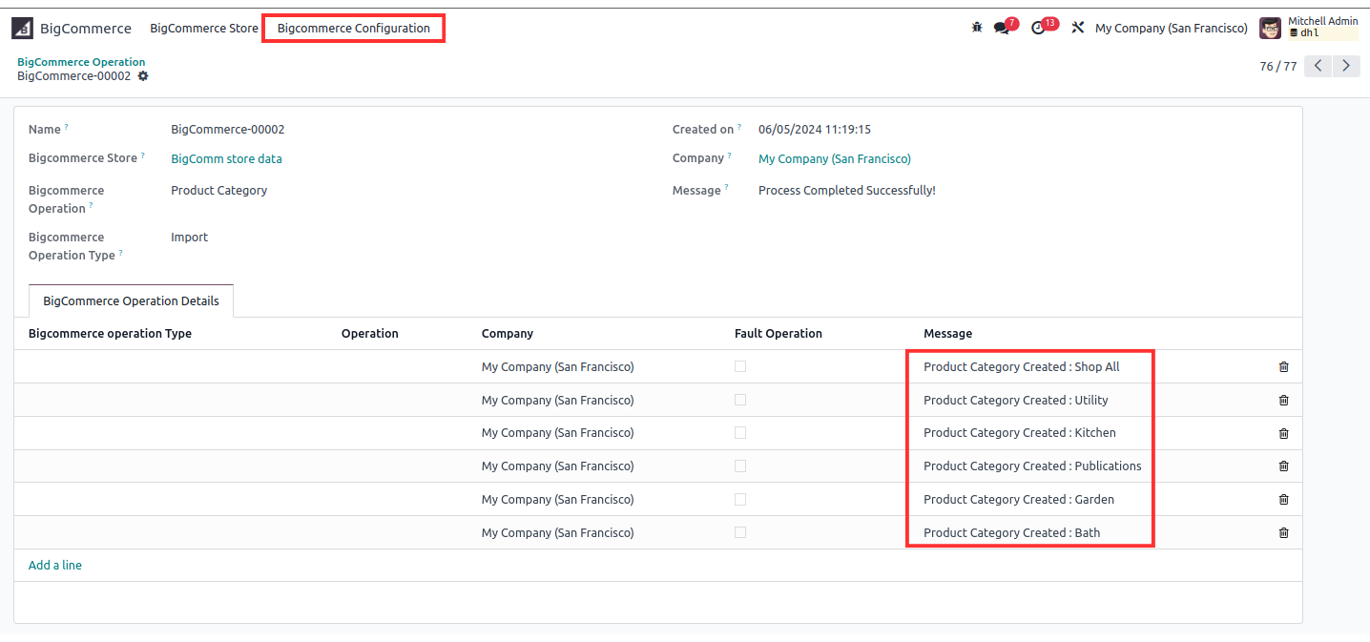Select the BigCommerce Operation Details tab
1370x642 pixels.
[131, 300]
